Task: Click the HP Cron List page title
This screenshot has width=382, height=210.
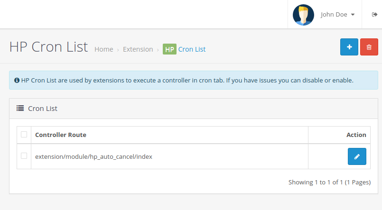Action: point(49,47)
